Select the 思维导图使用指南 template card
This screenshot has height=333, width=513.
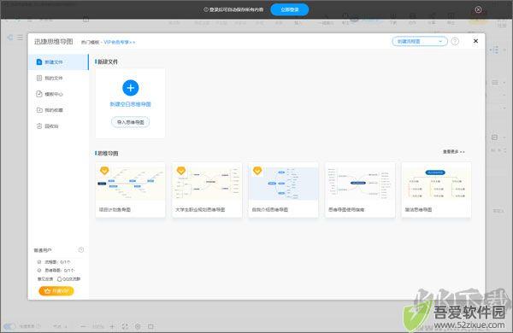click(x=360, y=190)
